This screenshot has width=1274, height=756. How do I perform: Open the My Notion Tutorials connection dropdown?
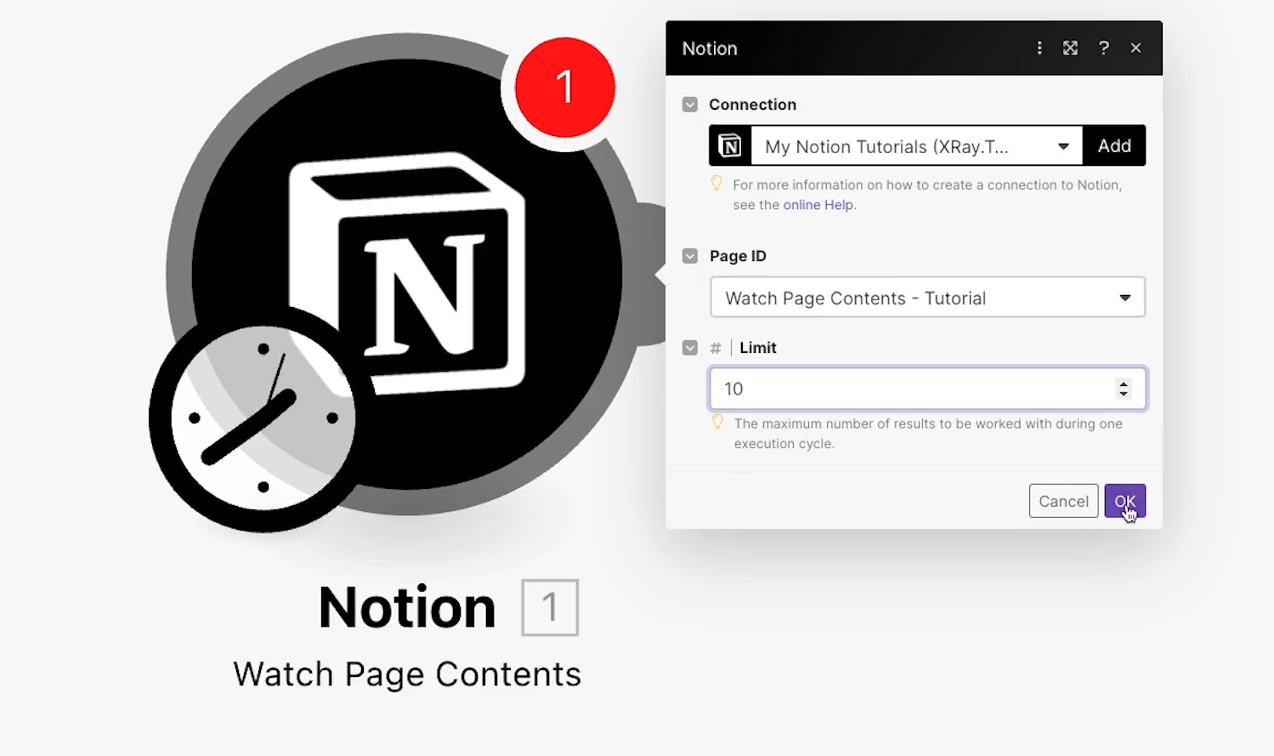[x=916, y=146]
